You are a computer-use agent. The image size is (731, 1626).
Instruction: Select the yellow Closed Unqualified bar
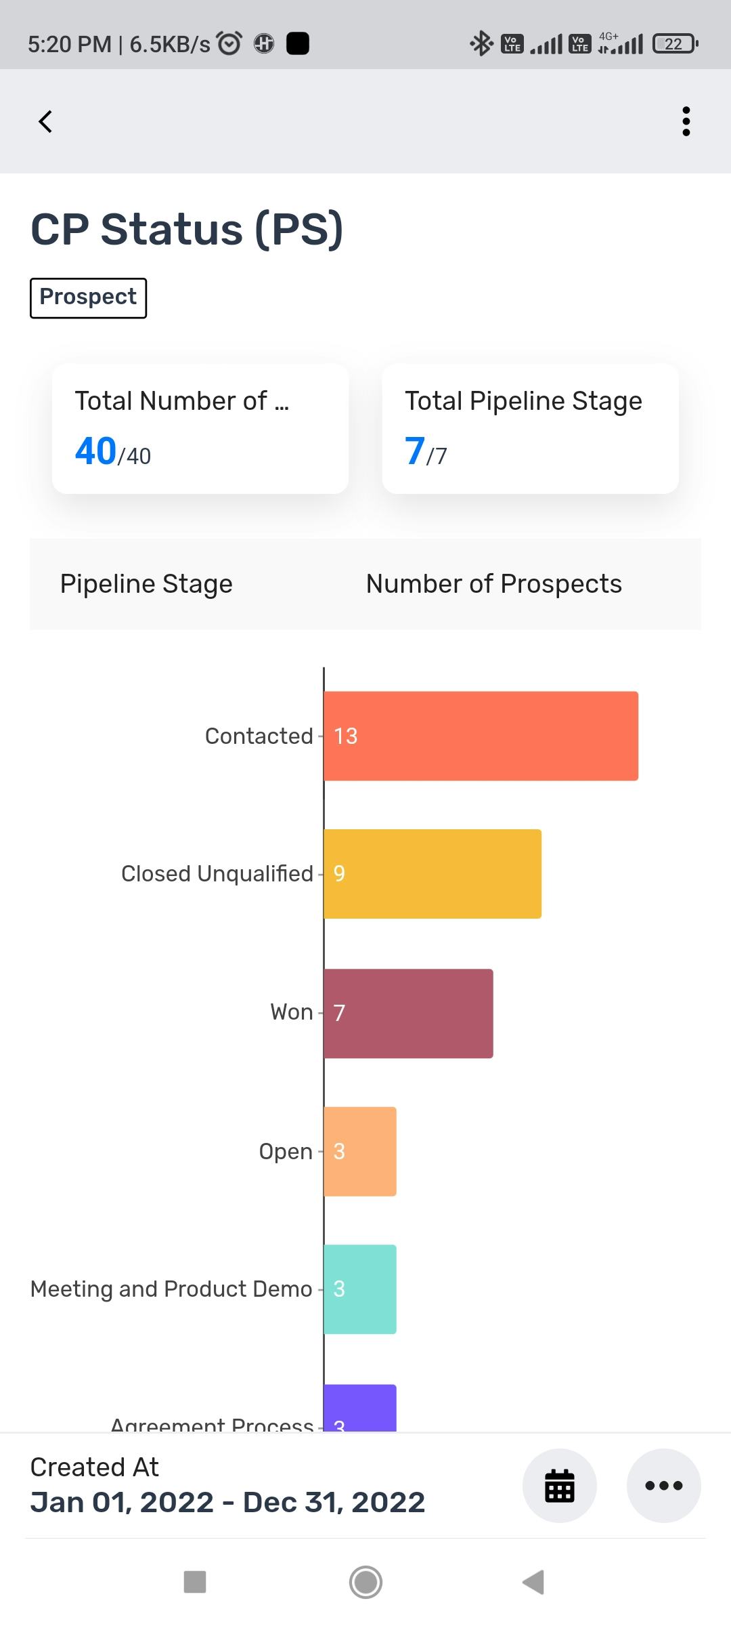click(x=433, y=874)
